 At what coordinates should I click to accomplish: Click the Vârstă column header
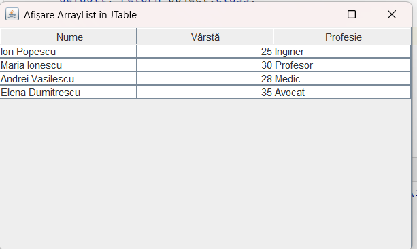tap(205, 37)
